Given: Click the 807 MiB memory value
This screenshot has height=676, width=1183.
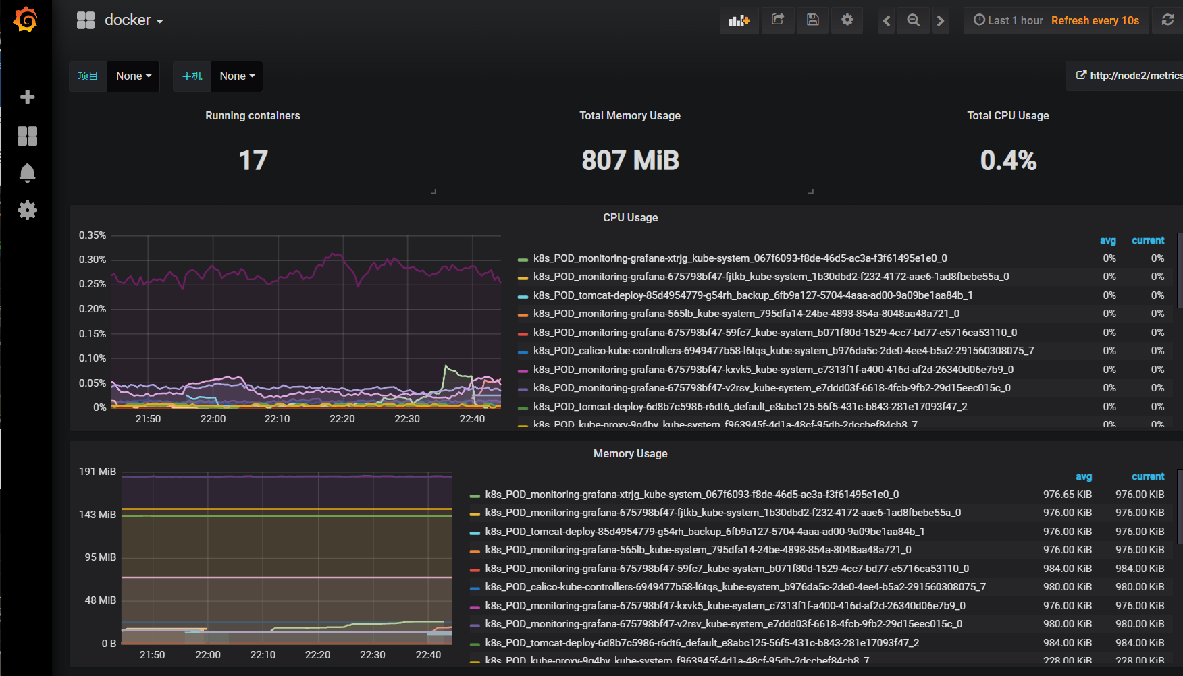Looking at the screenshot, I should coord(630,161).
